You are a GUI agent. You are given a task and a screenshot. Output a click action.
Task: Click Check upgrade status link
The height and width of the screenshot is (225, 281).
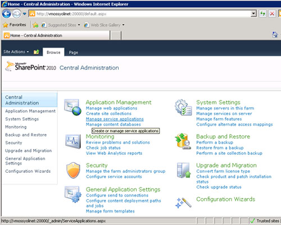[x=219, y=187]
